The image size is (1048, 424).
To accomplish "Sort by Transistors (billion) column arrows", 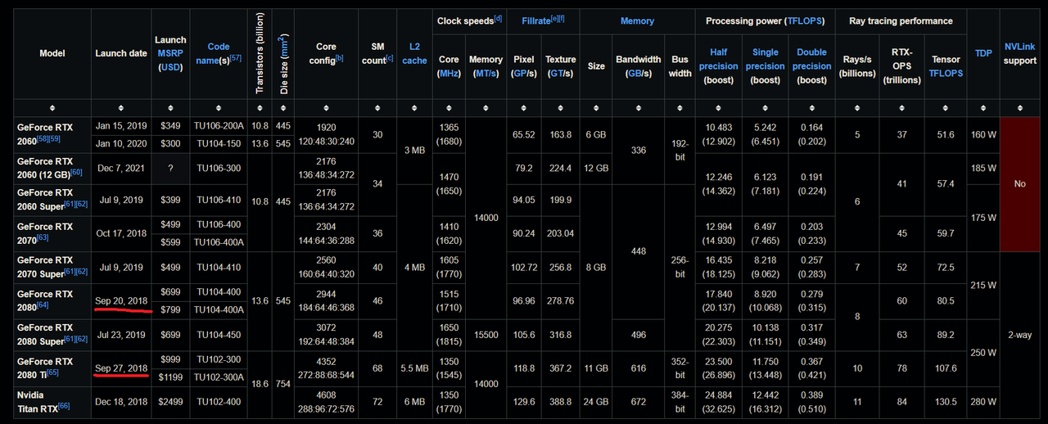I will pos(260,108).
